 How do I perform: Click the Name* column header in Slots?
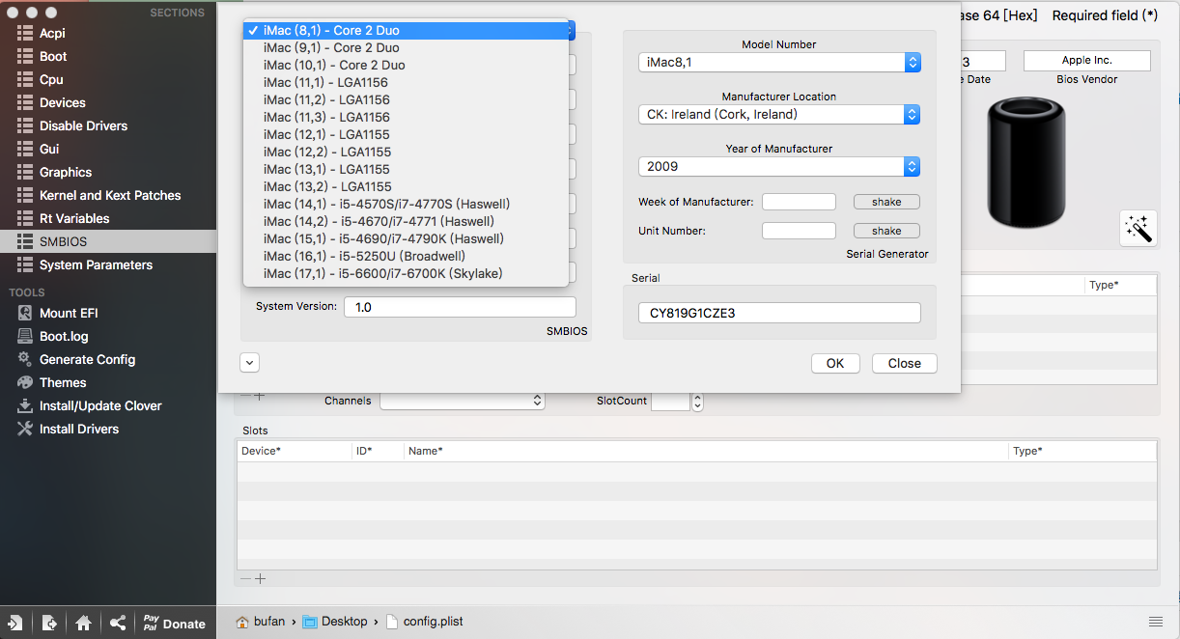(706, 451)
